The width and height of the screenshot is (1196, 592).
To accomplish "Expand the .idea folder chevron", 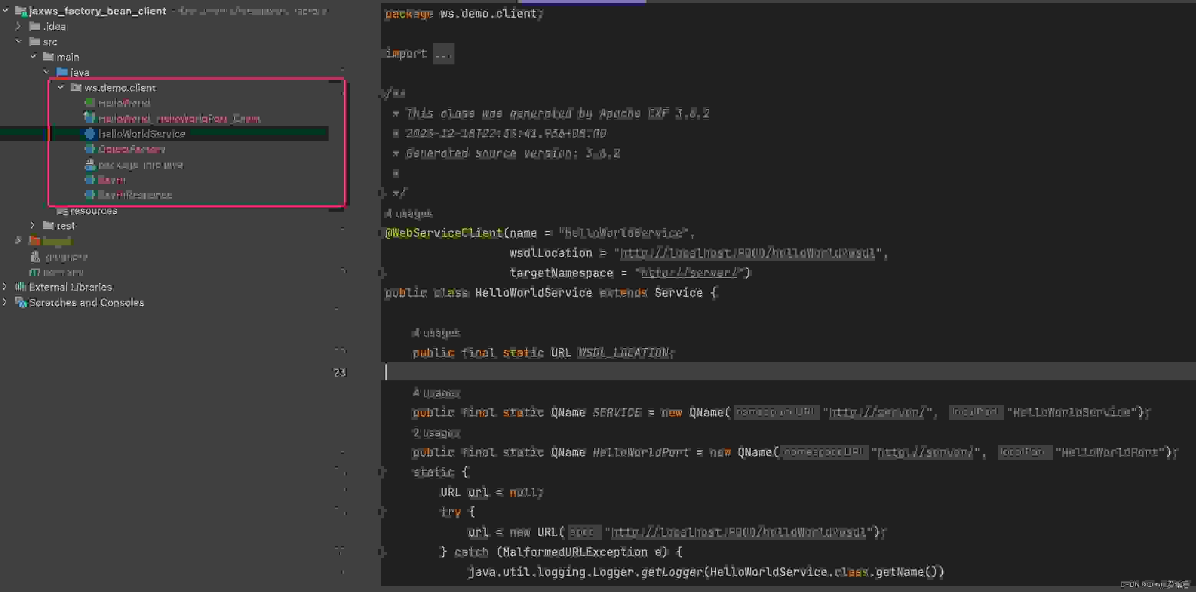I will point(18,26).
